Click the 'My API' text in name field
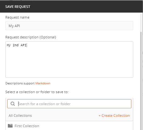The height and width of the screenshot is (130, 143). (14, 26)
